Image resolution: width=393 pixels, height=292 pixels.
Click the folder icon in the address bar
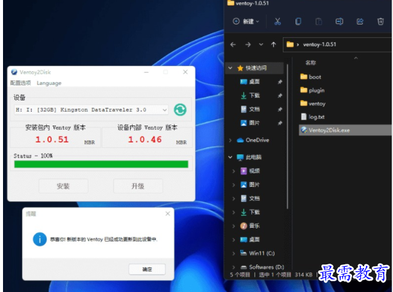(x=290, y=44)
